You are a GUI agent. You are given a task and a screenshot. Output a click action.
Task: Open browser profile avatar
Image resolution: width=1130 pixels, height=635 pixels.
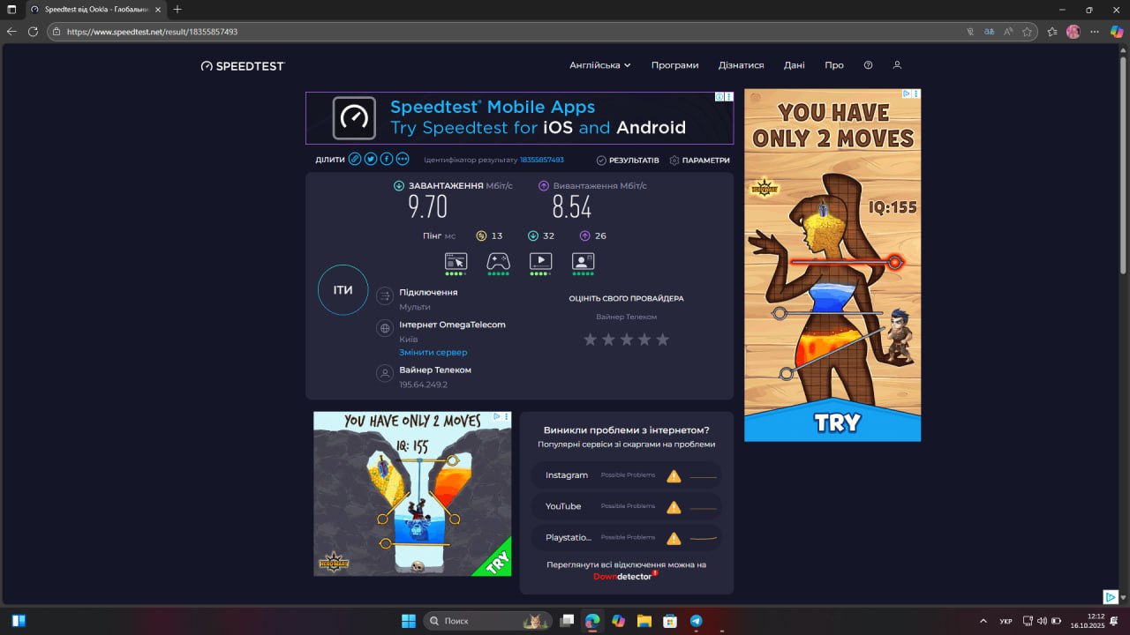(x=1073, y=31)
